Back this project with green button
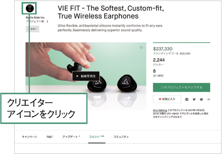The width and height of the screenshot is (222, 154). (x=182, y=87)
